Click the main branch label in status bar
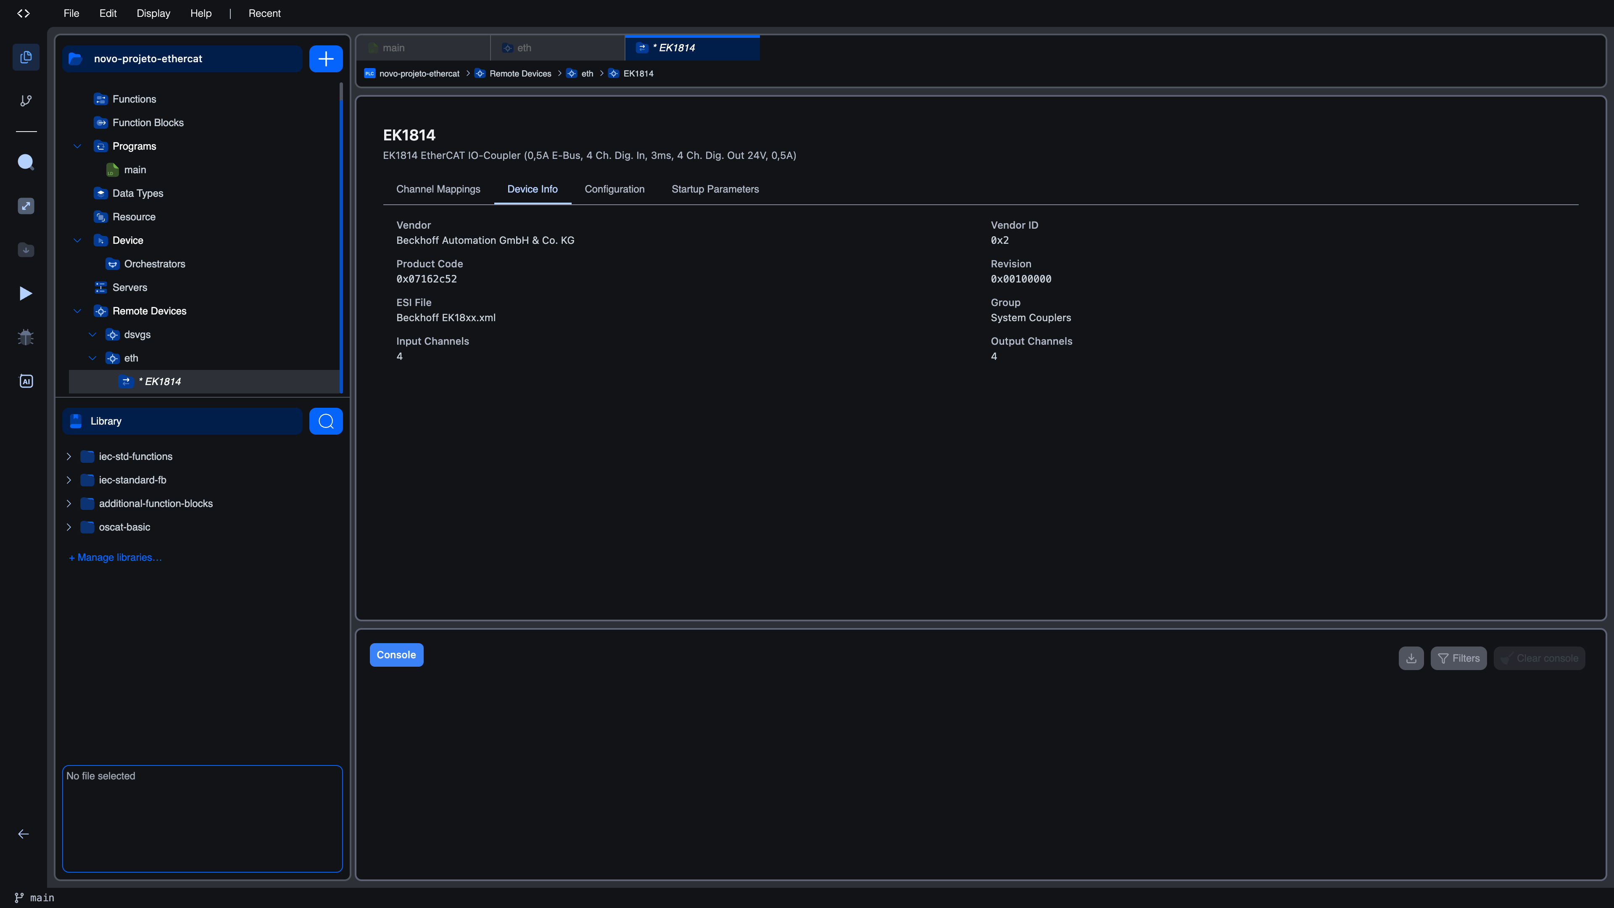Viewport: 1614px width, 908px height. 42,897
